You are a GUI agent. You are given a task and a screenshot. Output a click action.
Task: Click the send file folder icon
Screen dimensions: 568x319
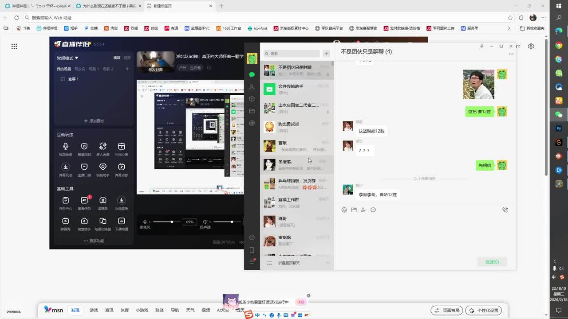click(x=354, y=210)
